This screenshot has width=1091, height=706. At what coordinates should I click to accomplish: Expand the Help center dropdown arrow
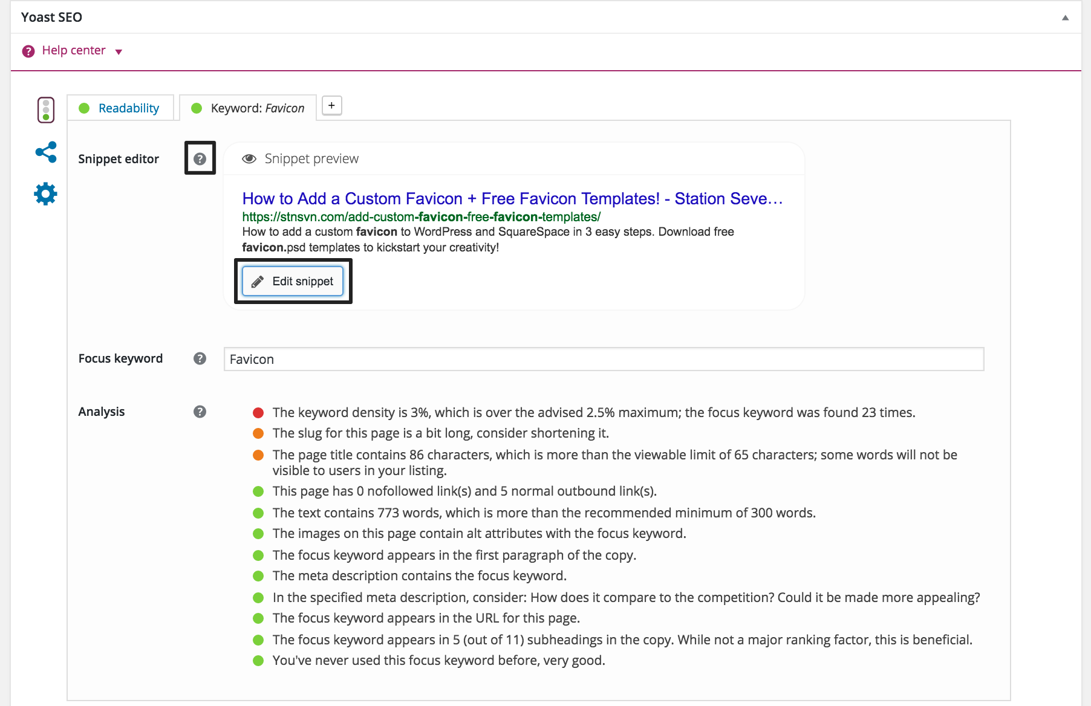coord(119,52)
